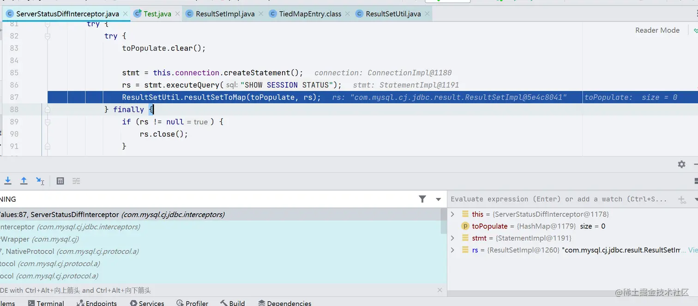Open the Terminal tool window
698x306 pixels.
pyautogui.click(x=46, y=303)
